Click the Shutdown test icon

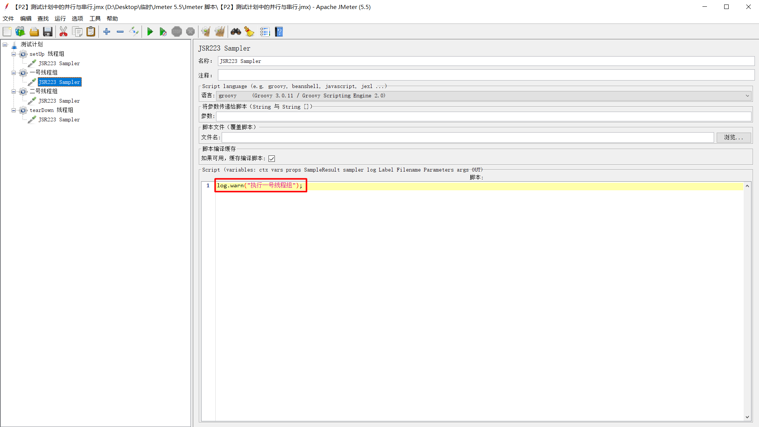190,32
